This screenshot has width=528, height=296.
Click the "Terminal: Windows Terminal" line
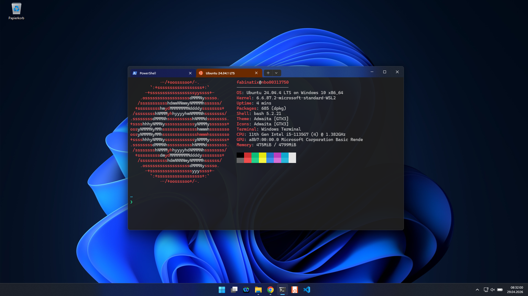269,129
